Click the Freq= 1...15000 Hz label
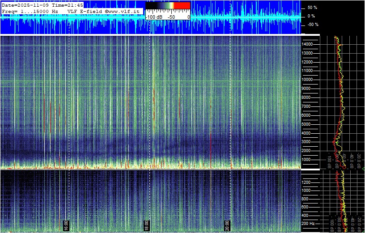Image resolution: width=365 pixels, height=233 pixels. (30, 11)
